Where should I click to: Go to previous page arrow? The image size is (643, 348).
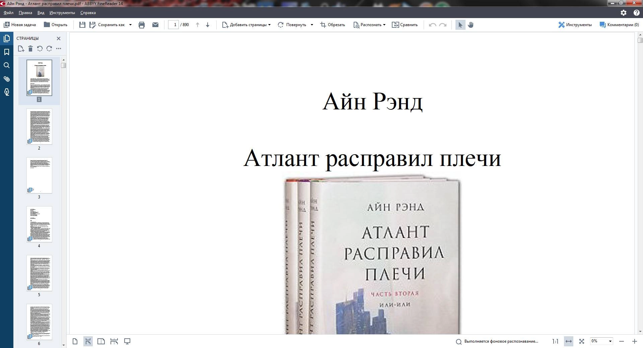198,25
